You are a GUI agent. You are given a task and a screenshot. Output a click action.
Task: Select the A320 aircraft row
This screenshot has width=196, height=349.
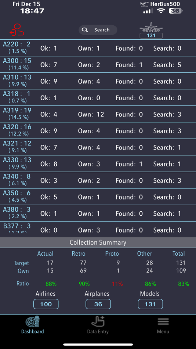(98, 131)
